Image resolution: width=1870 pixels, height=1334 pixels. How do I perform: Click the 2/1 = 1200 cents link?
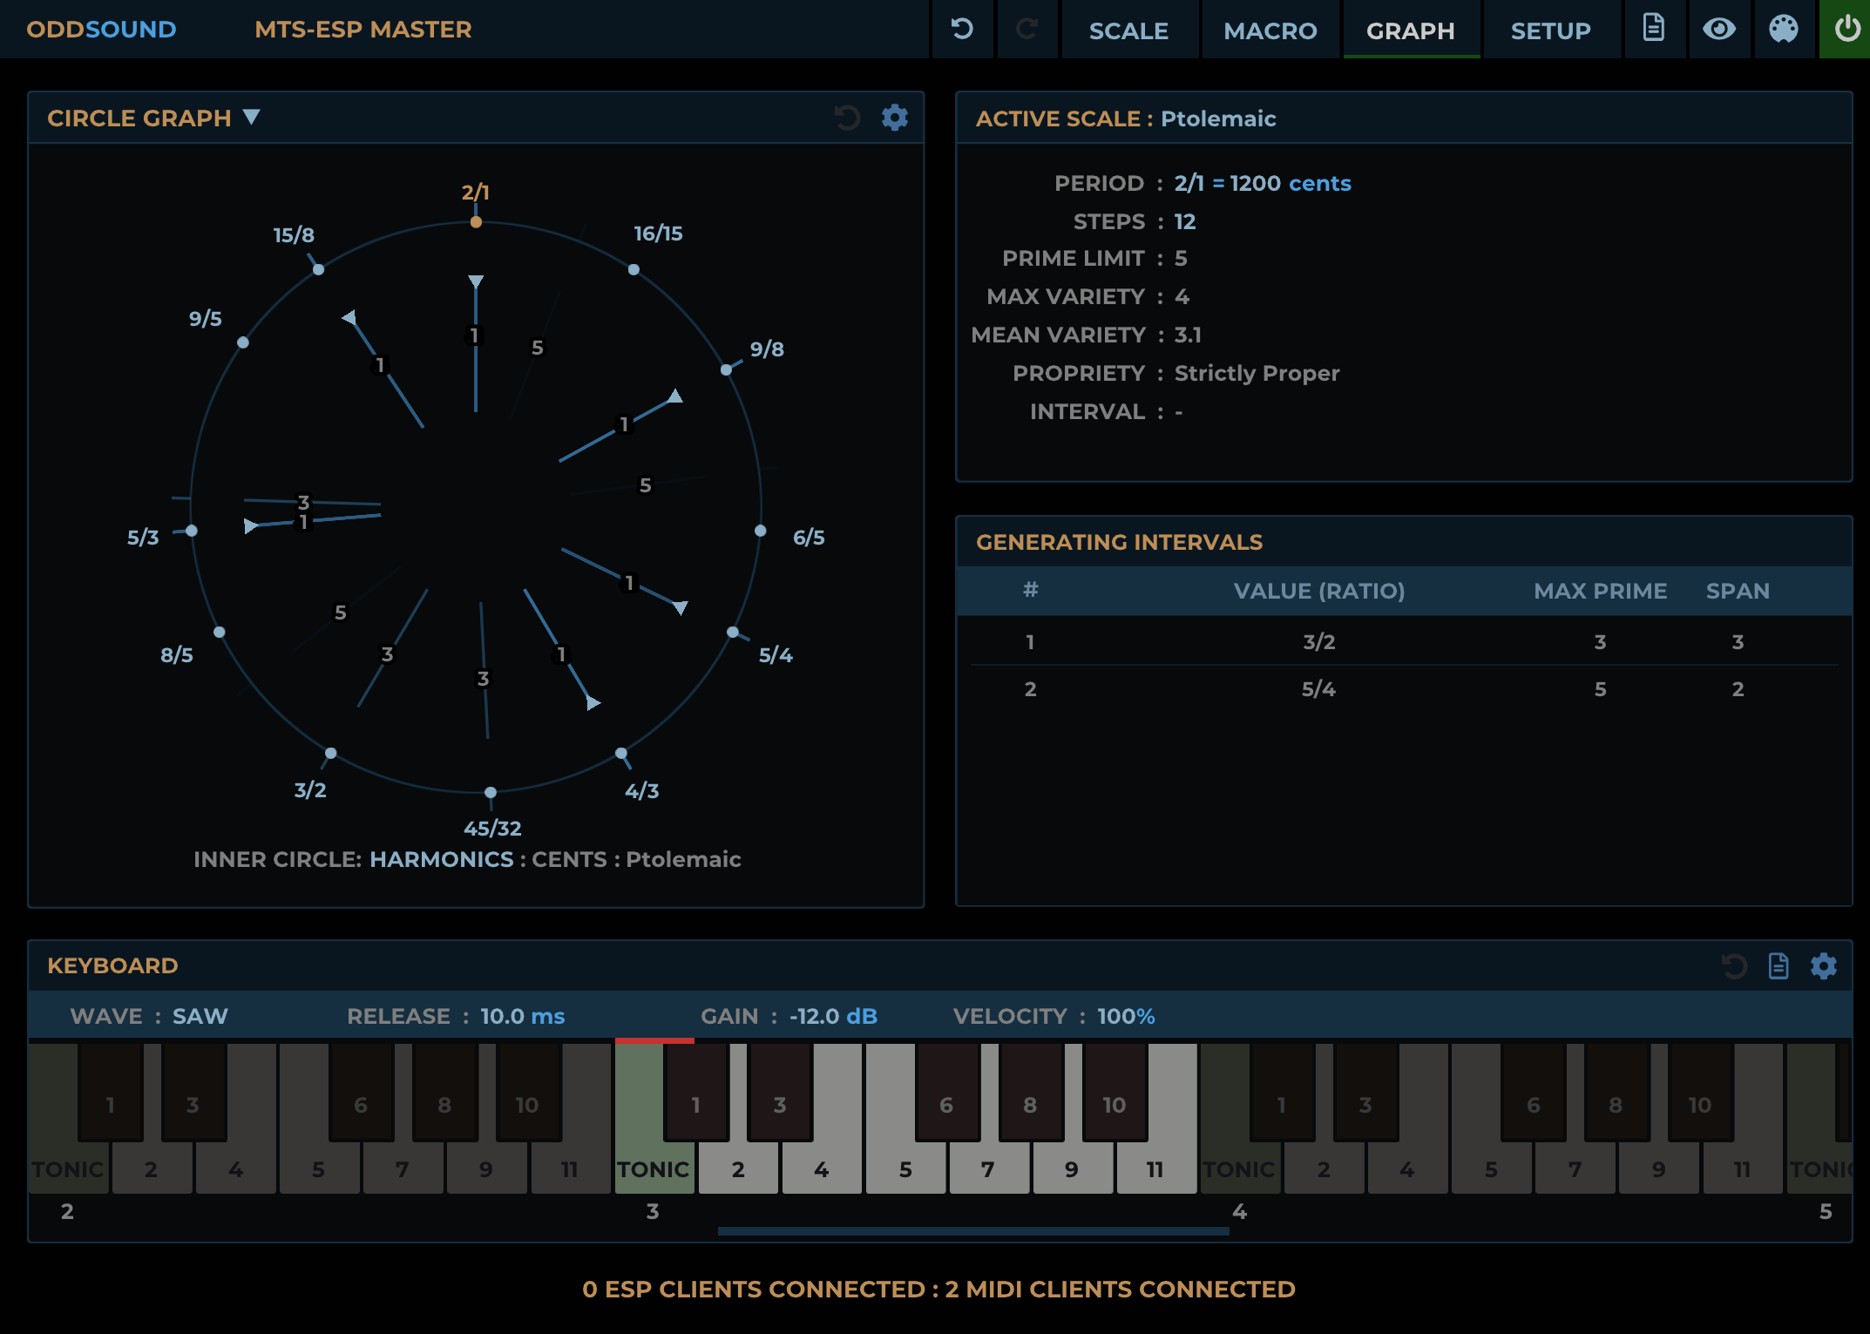[x=1262, y=183]
